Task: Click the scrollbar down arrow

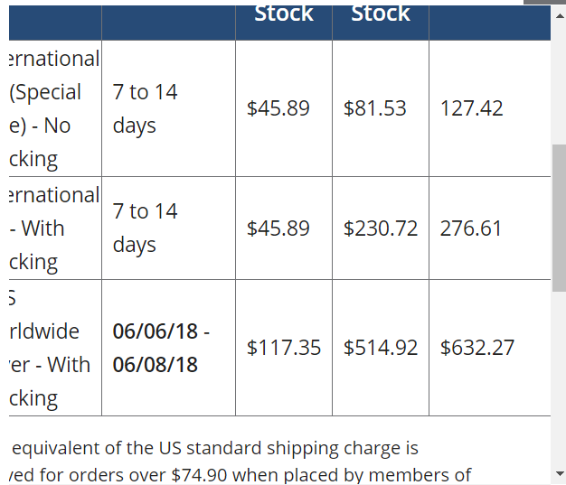Action: [x=559, y=473]
